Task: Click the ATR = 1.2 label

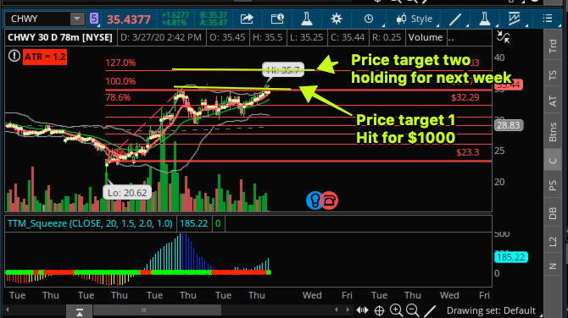Action: pyautogui.click(x=45, y=58)
